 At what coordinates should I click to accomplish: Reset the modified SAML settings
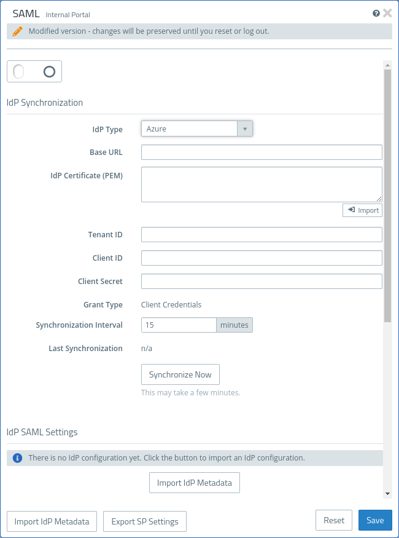coord(334,520)
